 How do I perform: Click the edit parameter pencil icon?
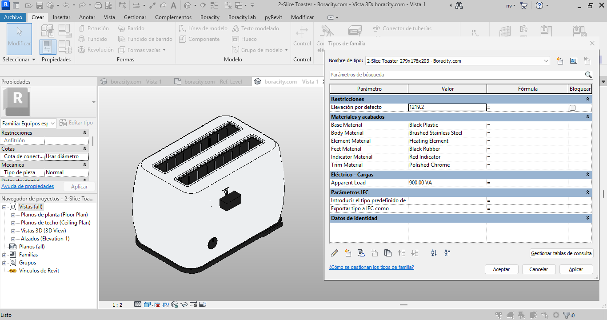pyautogui.click(x=335, y=253)
